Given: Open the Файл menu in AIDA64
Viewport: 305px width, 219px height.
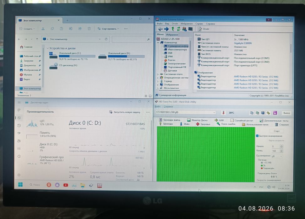Looking at the screenshot, I should [x=160, y=24].
